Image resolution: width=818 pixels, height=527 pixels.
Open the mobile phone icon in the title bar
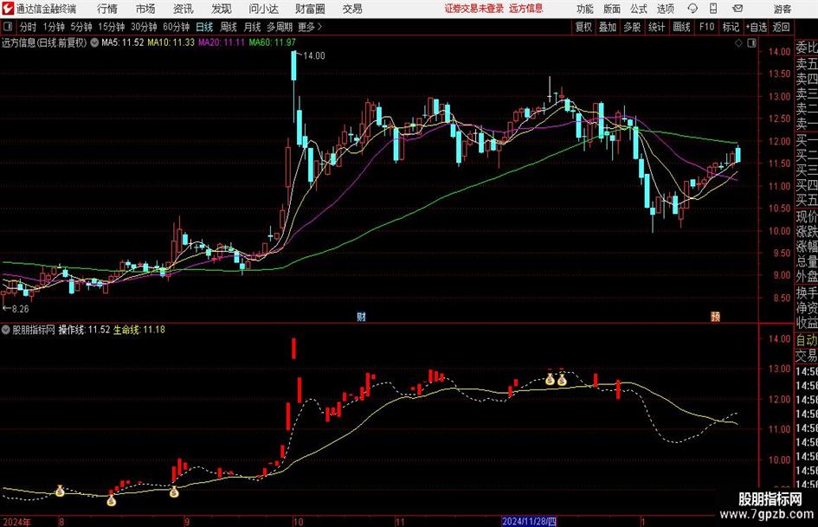pyautogui.click(x=713, y=9)
